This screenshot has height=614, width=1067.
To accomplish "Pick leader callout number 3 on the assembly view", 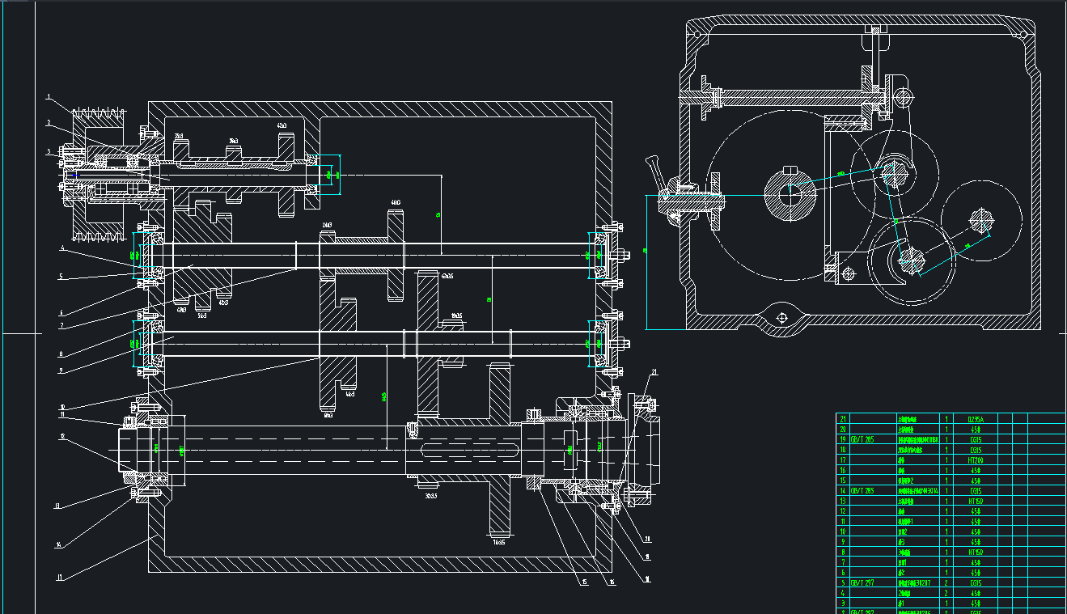I will (x=49, y=151).
